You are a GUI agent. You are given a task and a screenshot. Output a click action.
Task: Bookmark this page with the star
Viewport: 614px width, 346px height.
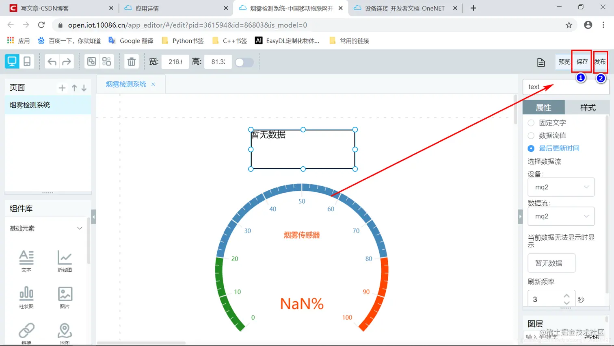[569, 25]
